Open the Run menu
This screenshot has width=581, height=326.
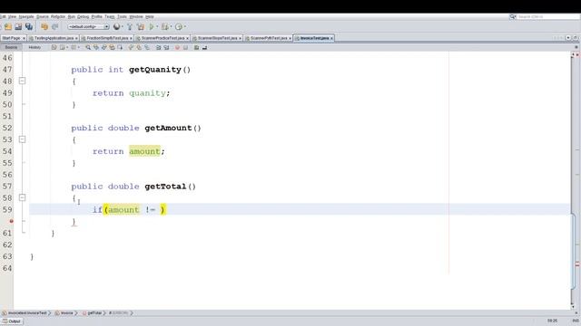coord(71,16)
